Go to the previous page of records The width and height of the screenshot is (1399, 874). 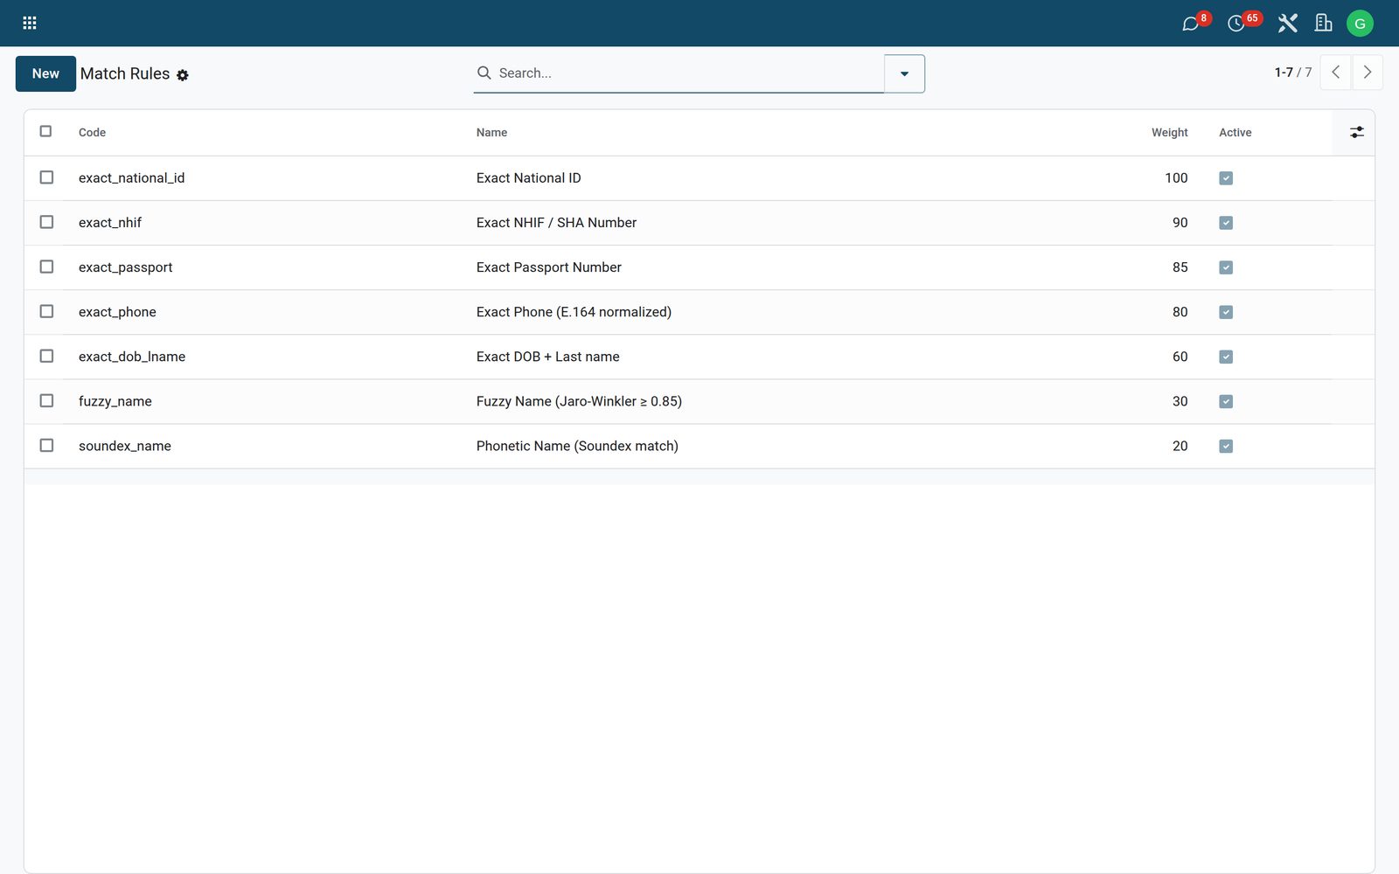[x=1335, y=73]
